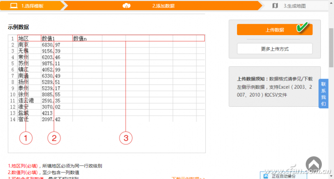Click the 泰州 cell
Screen dimensions: 334x179
pos(29,88)
